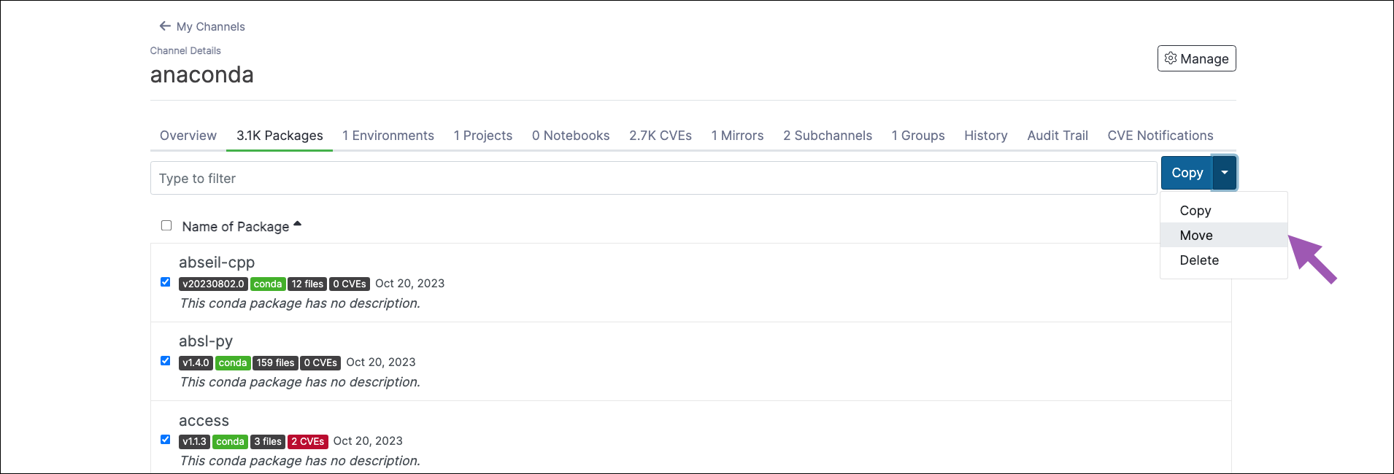Open the 1 Environments tab
The image size is (1394, 474).
[388, 136]
